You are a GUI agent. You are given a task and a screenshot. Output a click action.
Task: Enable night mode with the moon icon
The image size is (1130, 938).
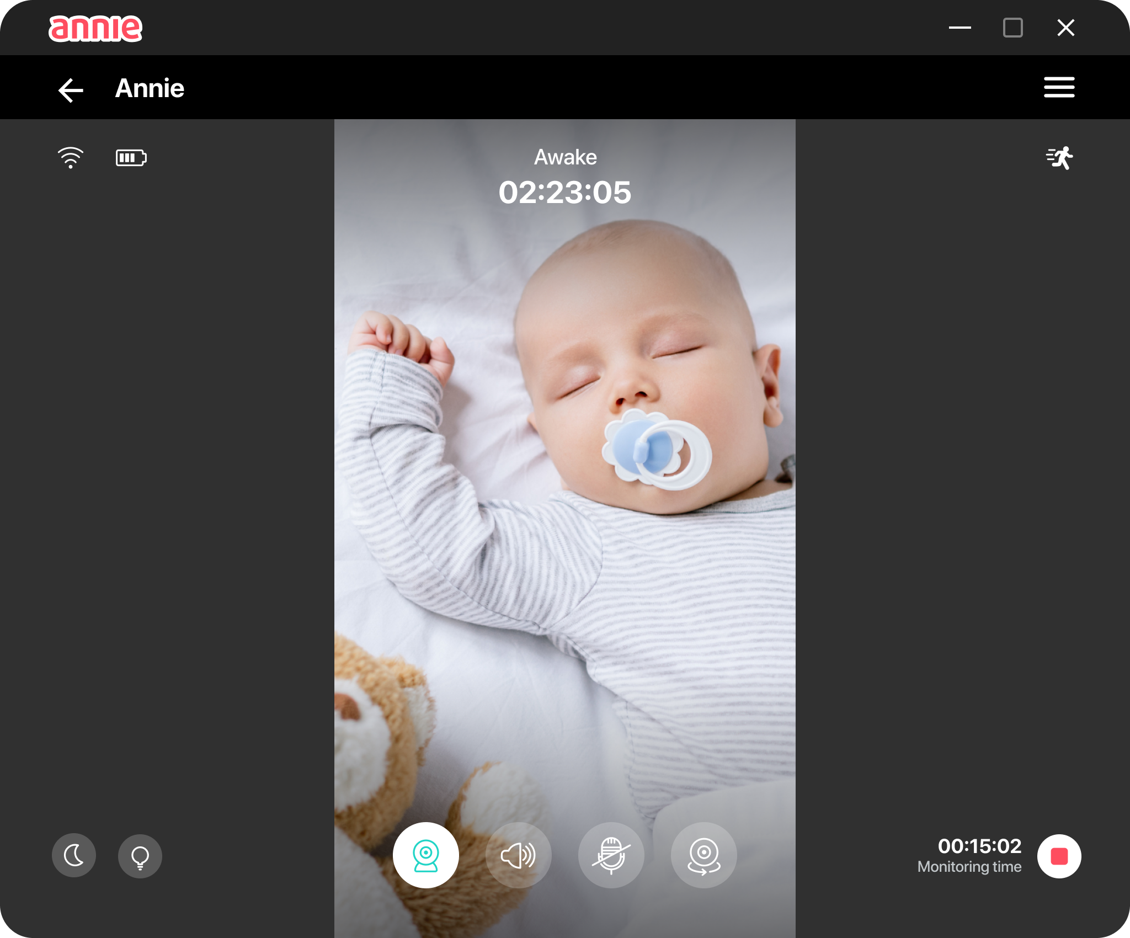pyautogui.click(x=74, y=855)
